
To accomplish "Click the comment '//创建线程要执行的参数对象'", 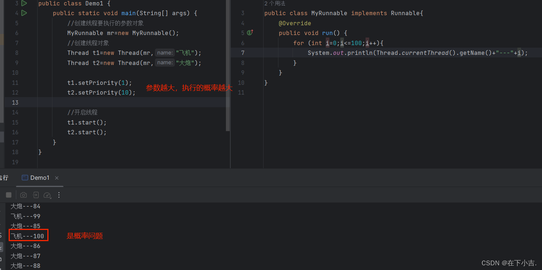I will [x=106, y=23].
